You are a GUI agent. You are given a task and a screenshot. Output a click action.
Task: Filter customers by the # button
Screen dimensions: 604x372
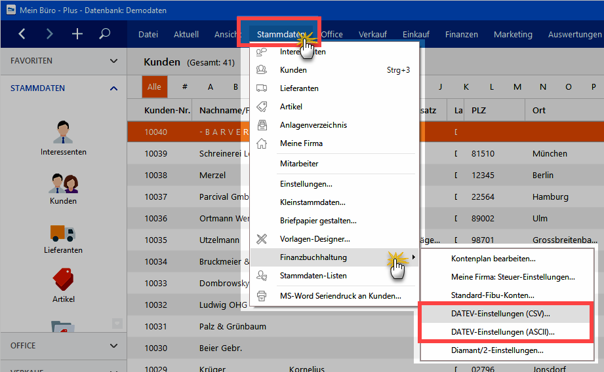click(185, 87)
